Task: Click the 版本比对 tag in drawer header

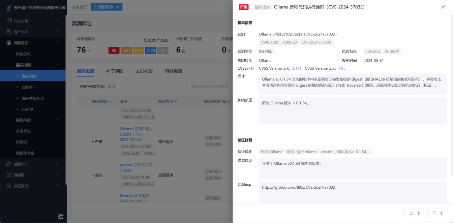Action: tap(262, 7)
